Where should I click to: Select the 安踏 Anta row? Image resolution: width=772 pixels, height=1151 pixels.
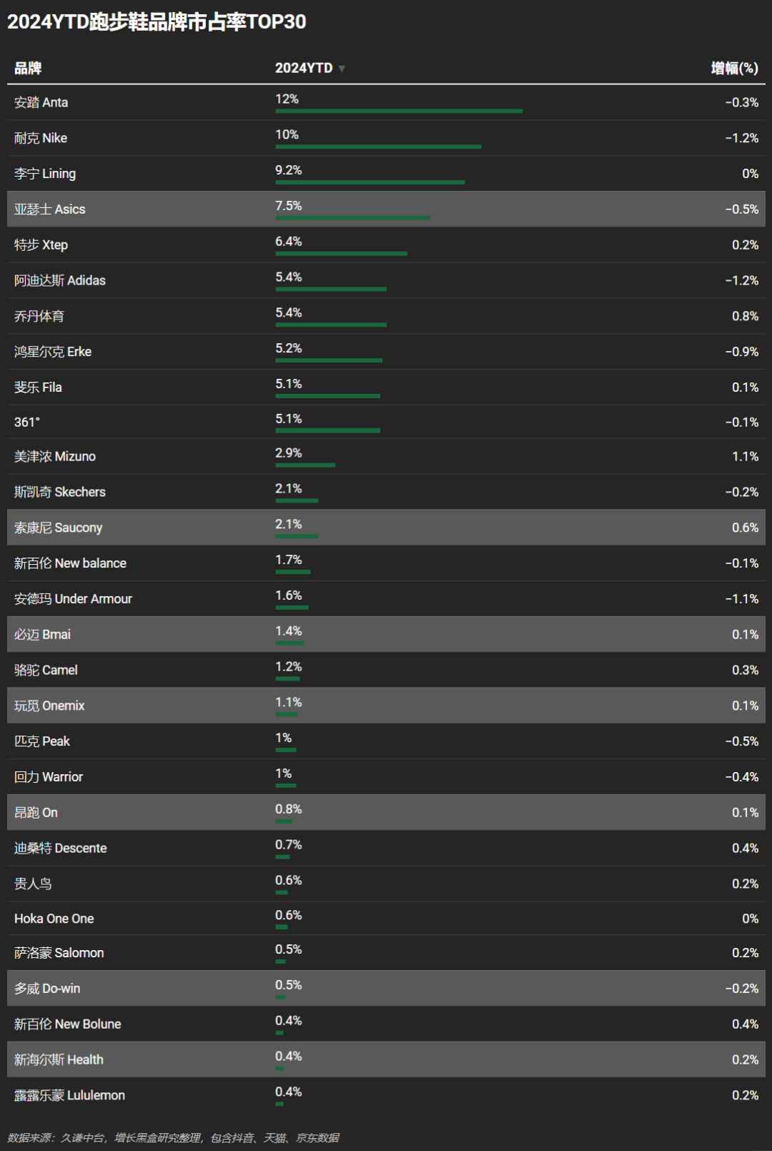pos(386,102)
